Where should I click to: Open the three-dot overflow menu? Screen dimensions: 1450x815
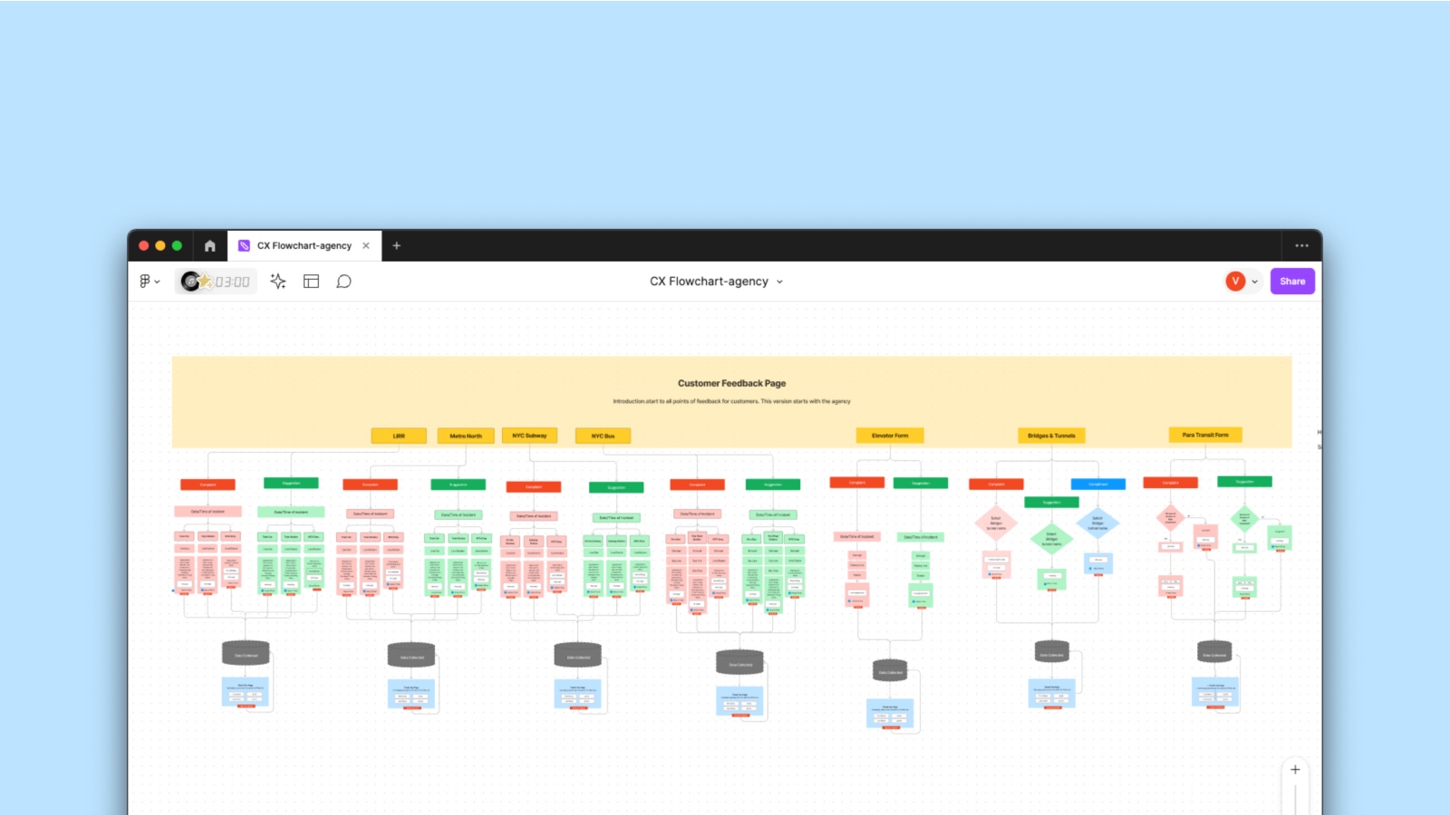click(1301, 245)
